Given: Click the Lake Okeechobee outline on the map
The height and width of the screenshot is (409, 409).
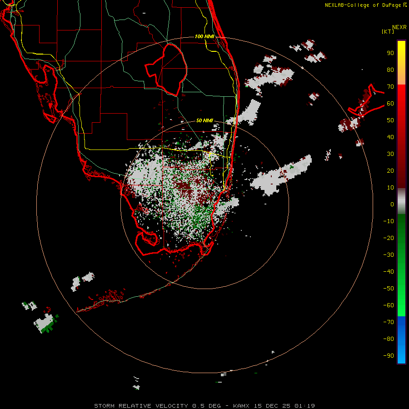Looking at the screenshot, I should click(166, 70).
